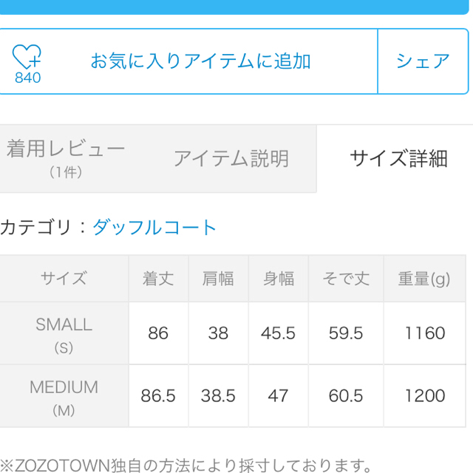Click the blue bar at top

234,7
